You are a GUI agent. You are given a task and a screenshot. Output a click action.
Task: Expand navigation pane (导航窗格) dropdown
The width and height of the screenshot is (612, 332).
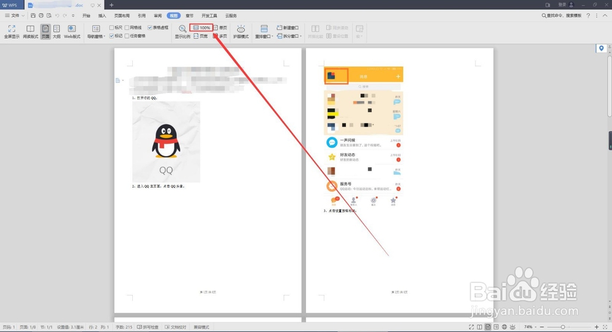tap(104, 37)
